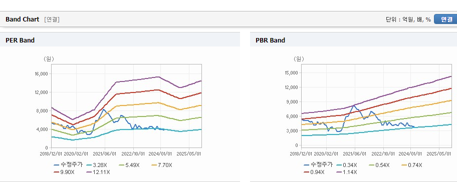The width and height of the screenshot is (457, 182).
Task: Toggle 3.28X legend entry
Action: [x=96, y=165]
